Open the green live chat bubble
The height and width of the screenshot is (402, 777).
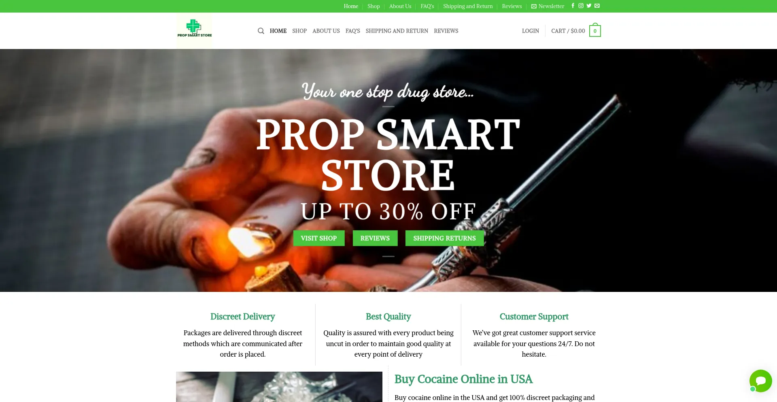point(760,381)
